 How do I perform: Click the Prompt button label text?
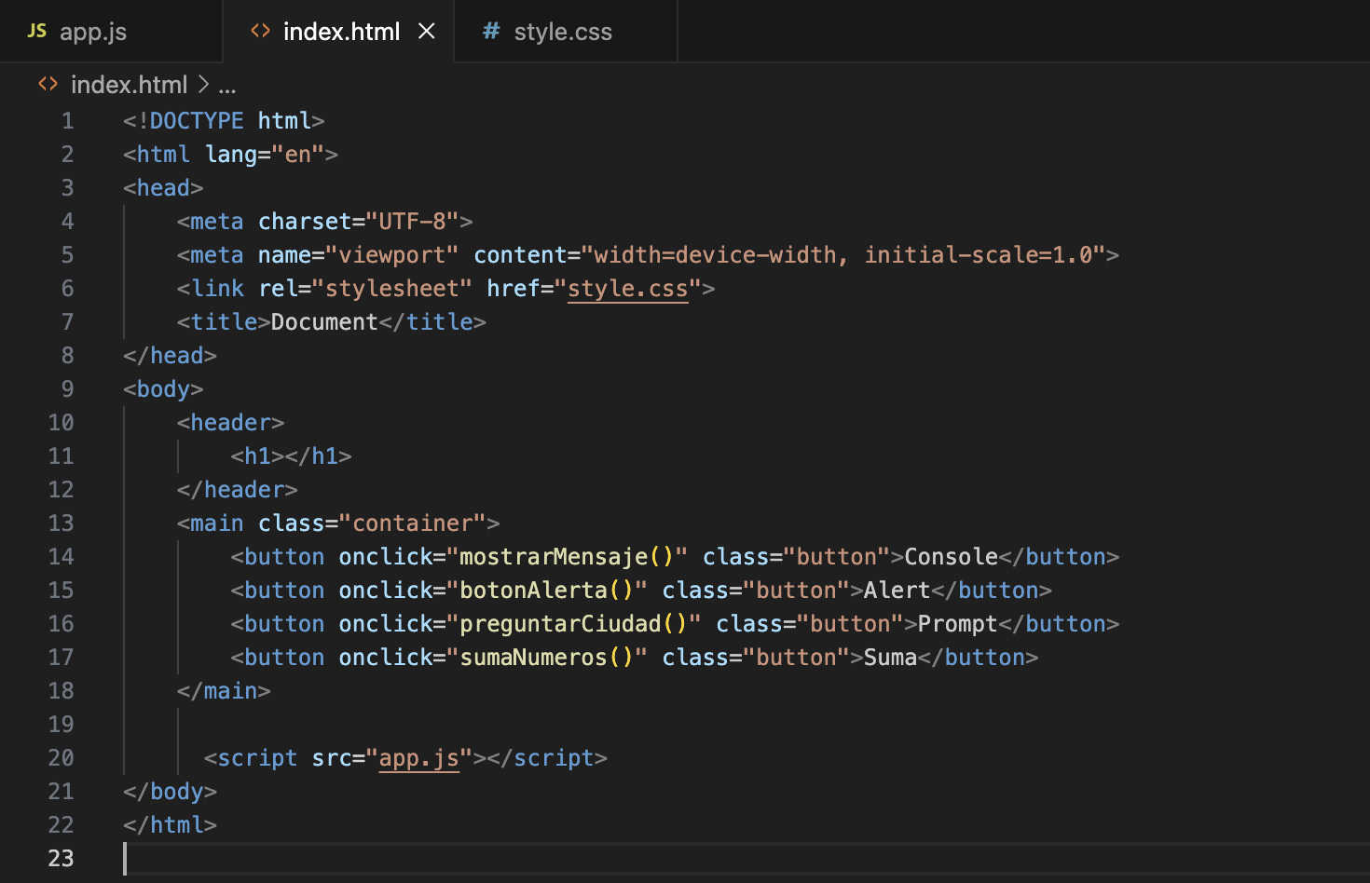click(958, 624)
